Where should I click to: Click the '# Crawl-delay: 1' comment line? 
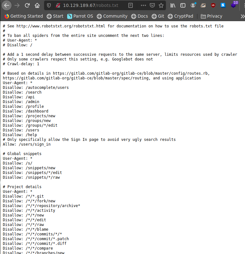(x=21, y=64)
